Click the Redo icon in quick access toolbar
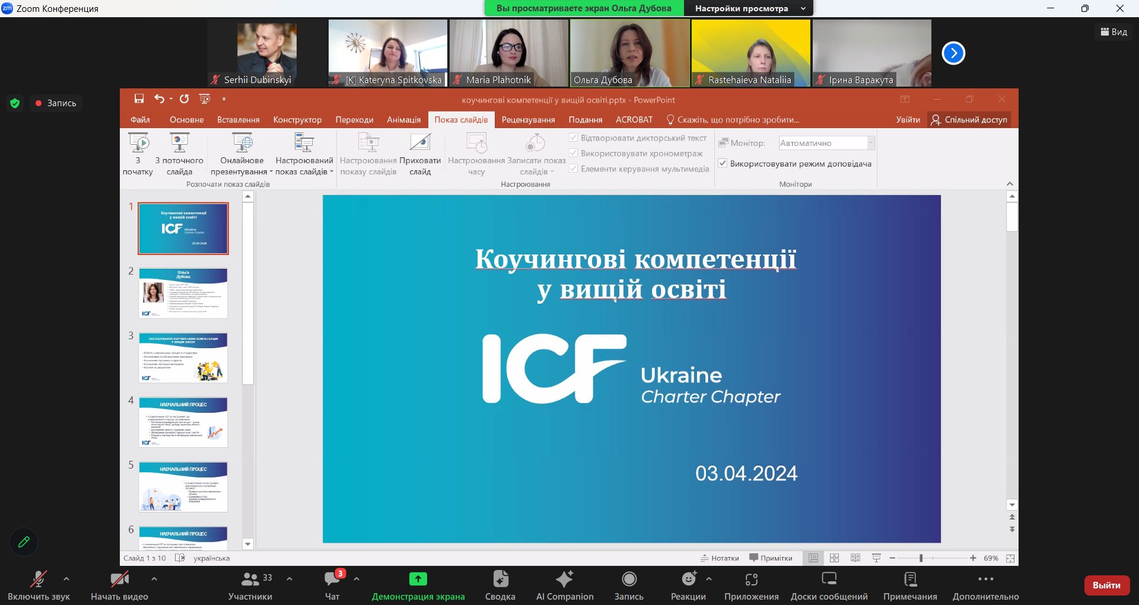This screenshot has width=1139, height=605. point(184,98)
